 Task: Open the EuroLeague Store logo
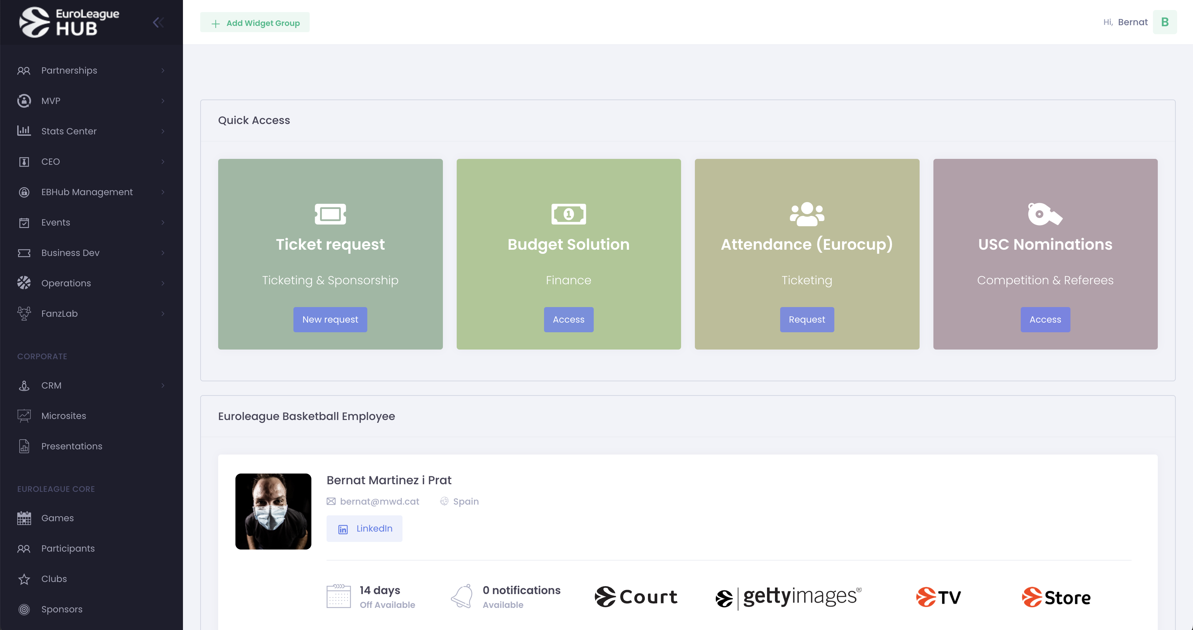pos(1056,596)
